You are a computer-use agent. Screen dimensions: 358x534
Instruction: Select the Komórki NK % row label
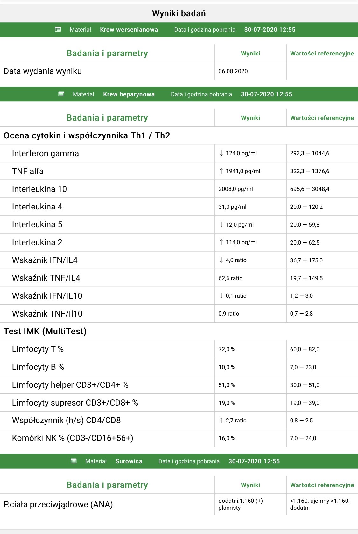(73, 438)
